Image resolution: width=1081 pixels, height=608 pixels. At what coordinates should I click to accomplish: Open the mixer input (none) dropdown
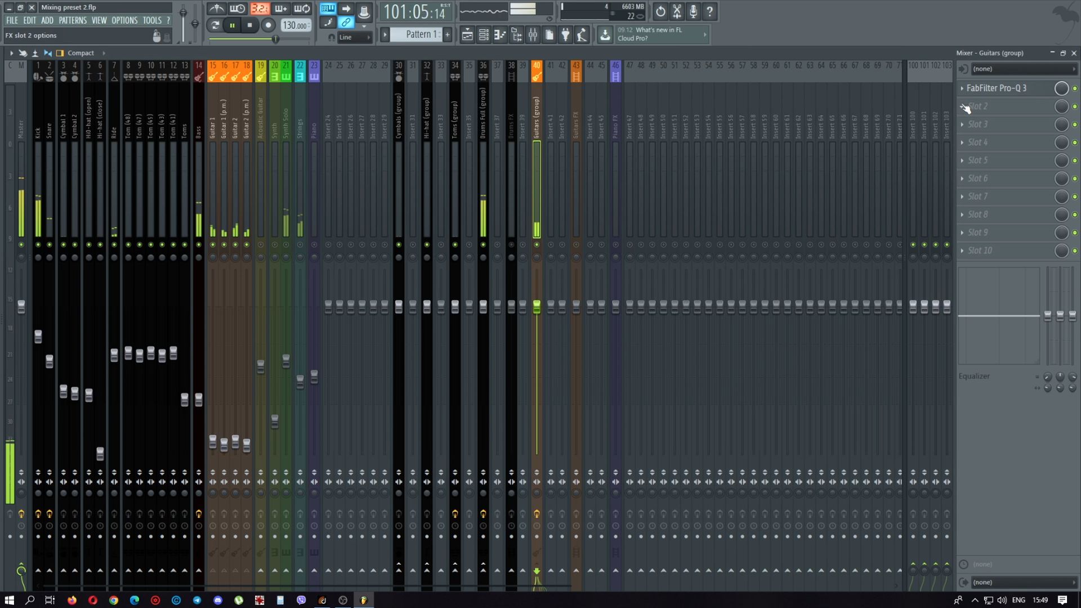point(1023,69)
